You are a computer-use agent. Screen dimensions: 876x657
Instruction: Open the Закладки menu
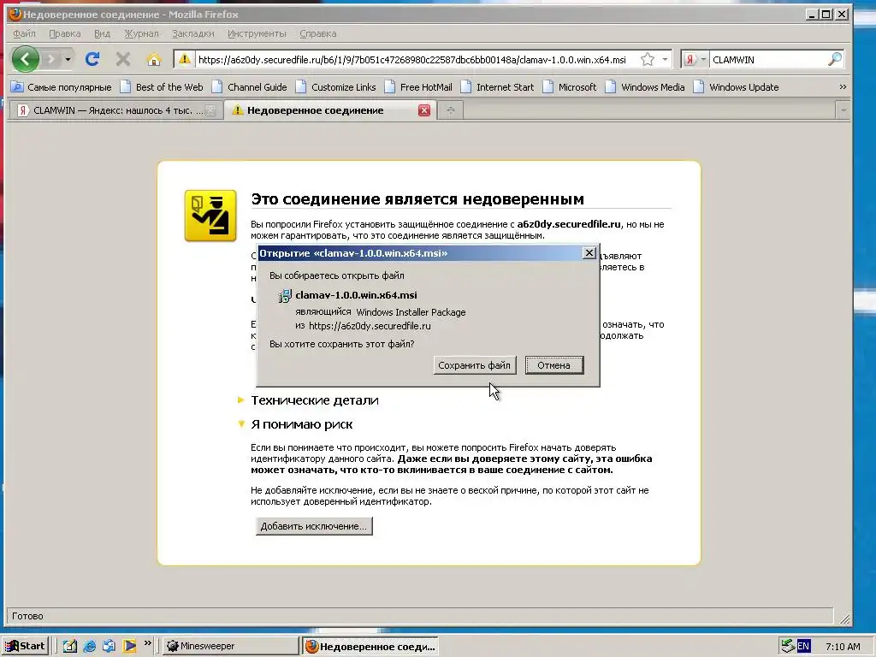tap(192, 33)
